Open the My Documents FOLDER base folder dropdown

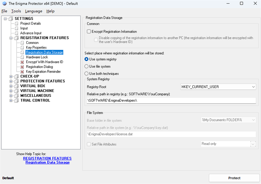(x=228, y=120)
